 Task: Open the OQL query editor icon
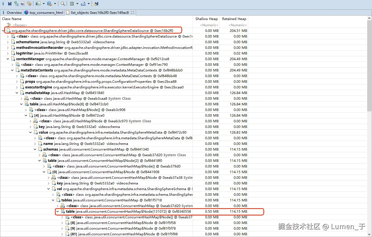click(x=23, y=4)
